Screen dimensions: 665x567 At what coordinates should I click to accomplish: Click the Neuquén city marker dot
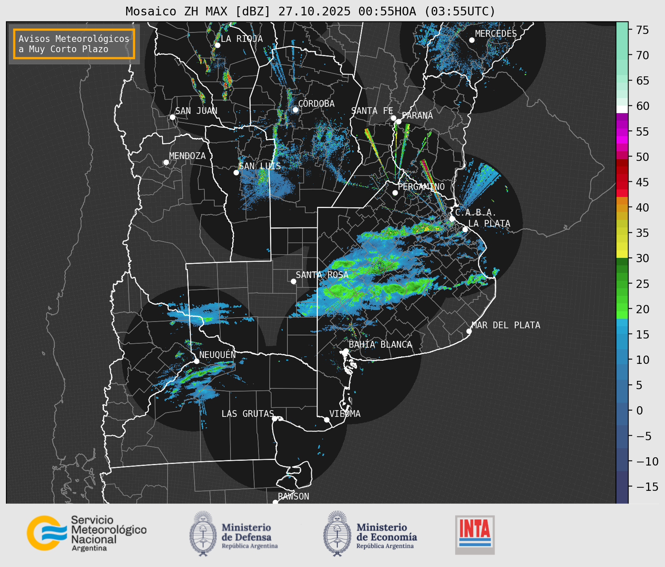(x=196, y=361)
